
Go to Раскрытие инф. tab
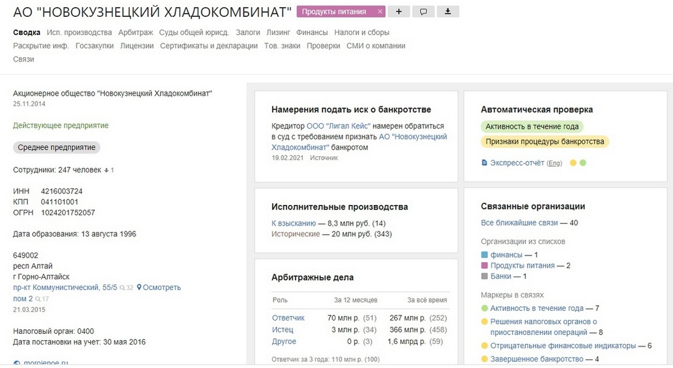coord(41,46)
